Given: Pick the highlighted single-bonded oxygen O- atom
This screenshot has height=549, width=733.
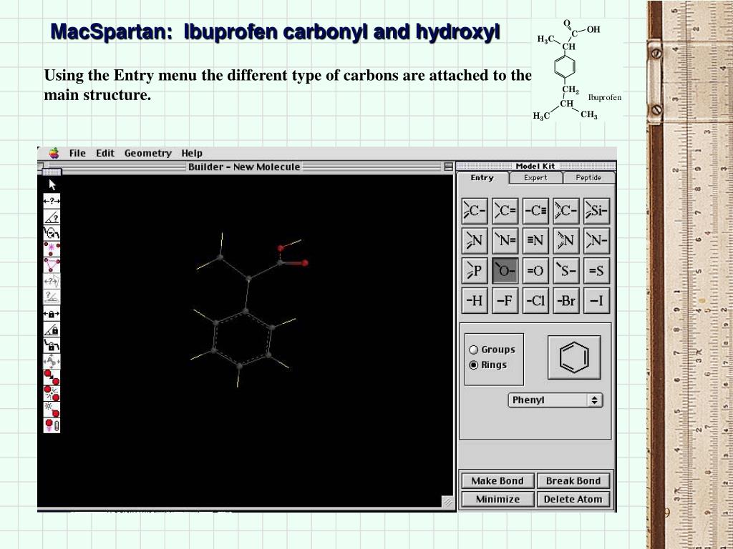Looking at the screenshot, I should pos(505,271).
